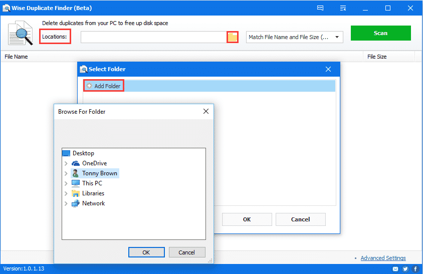Click the This PC monitor icon
The height and width of the screenshot is (274, 423).
coord(76,183)
